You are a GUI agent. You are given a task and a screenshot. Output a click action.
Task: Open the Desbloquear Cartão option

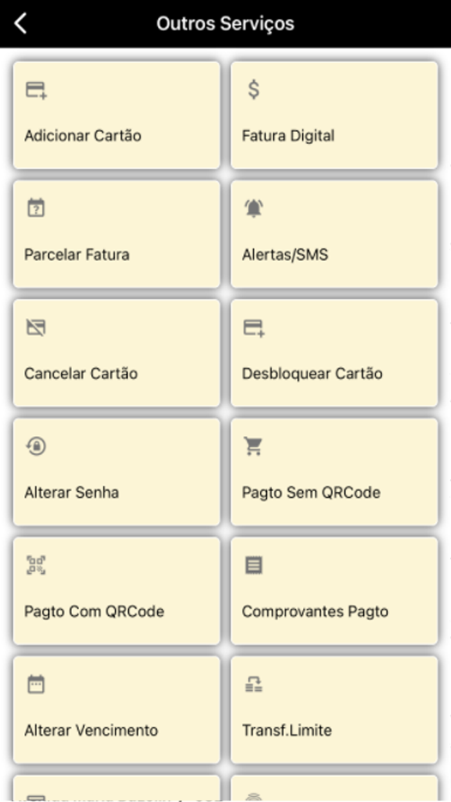334,353
